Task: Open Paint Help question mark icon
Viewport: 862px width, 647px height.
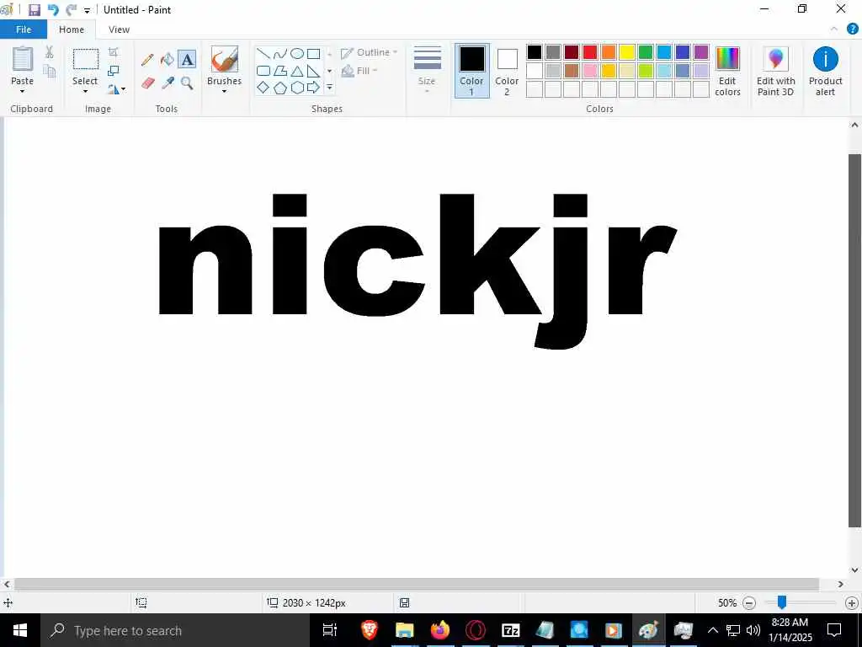Action: click(x=853, y=29)
